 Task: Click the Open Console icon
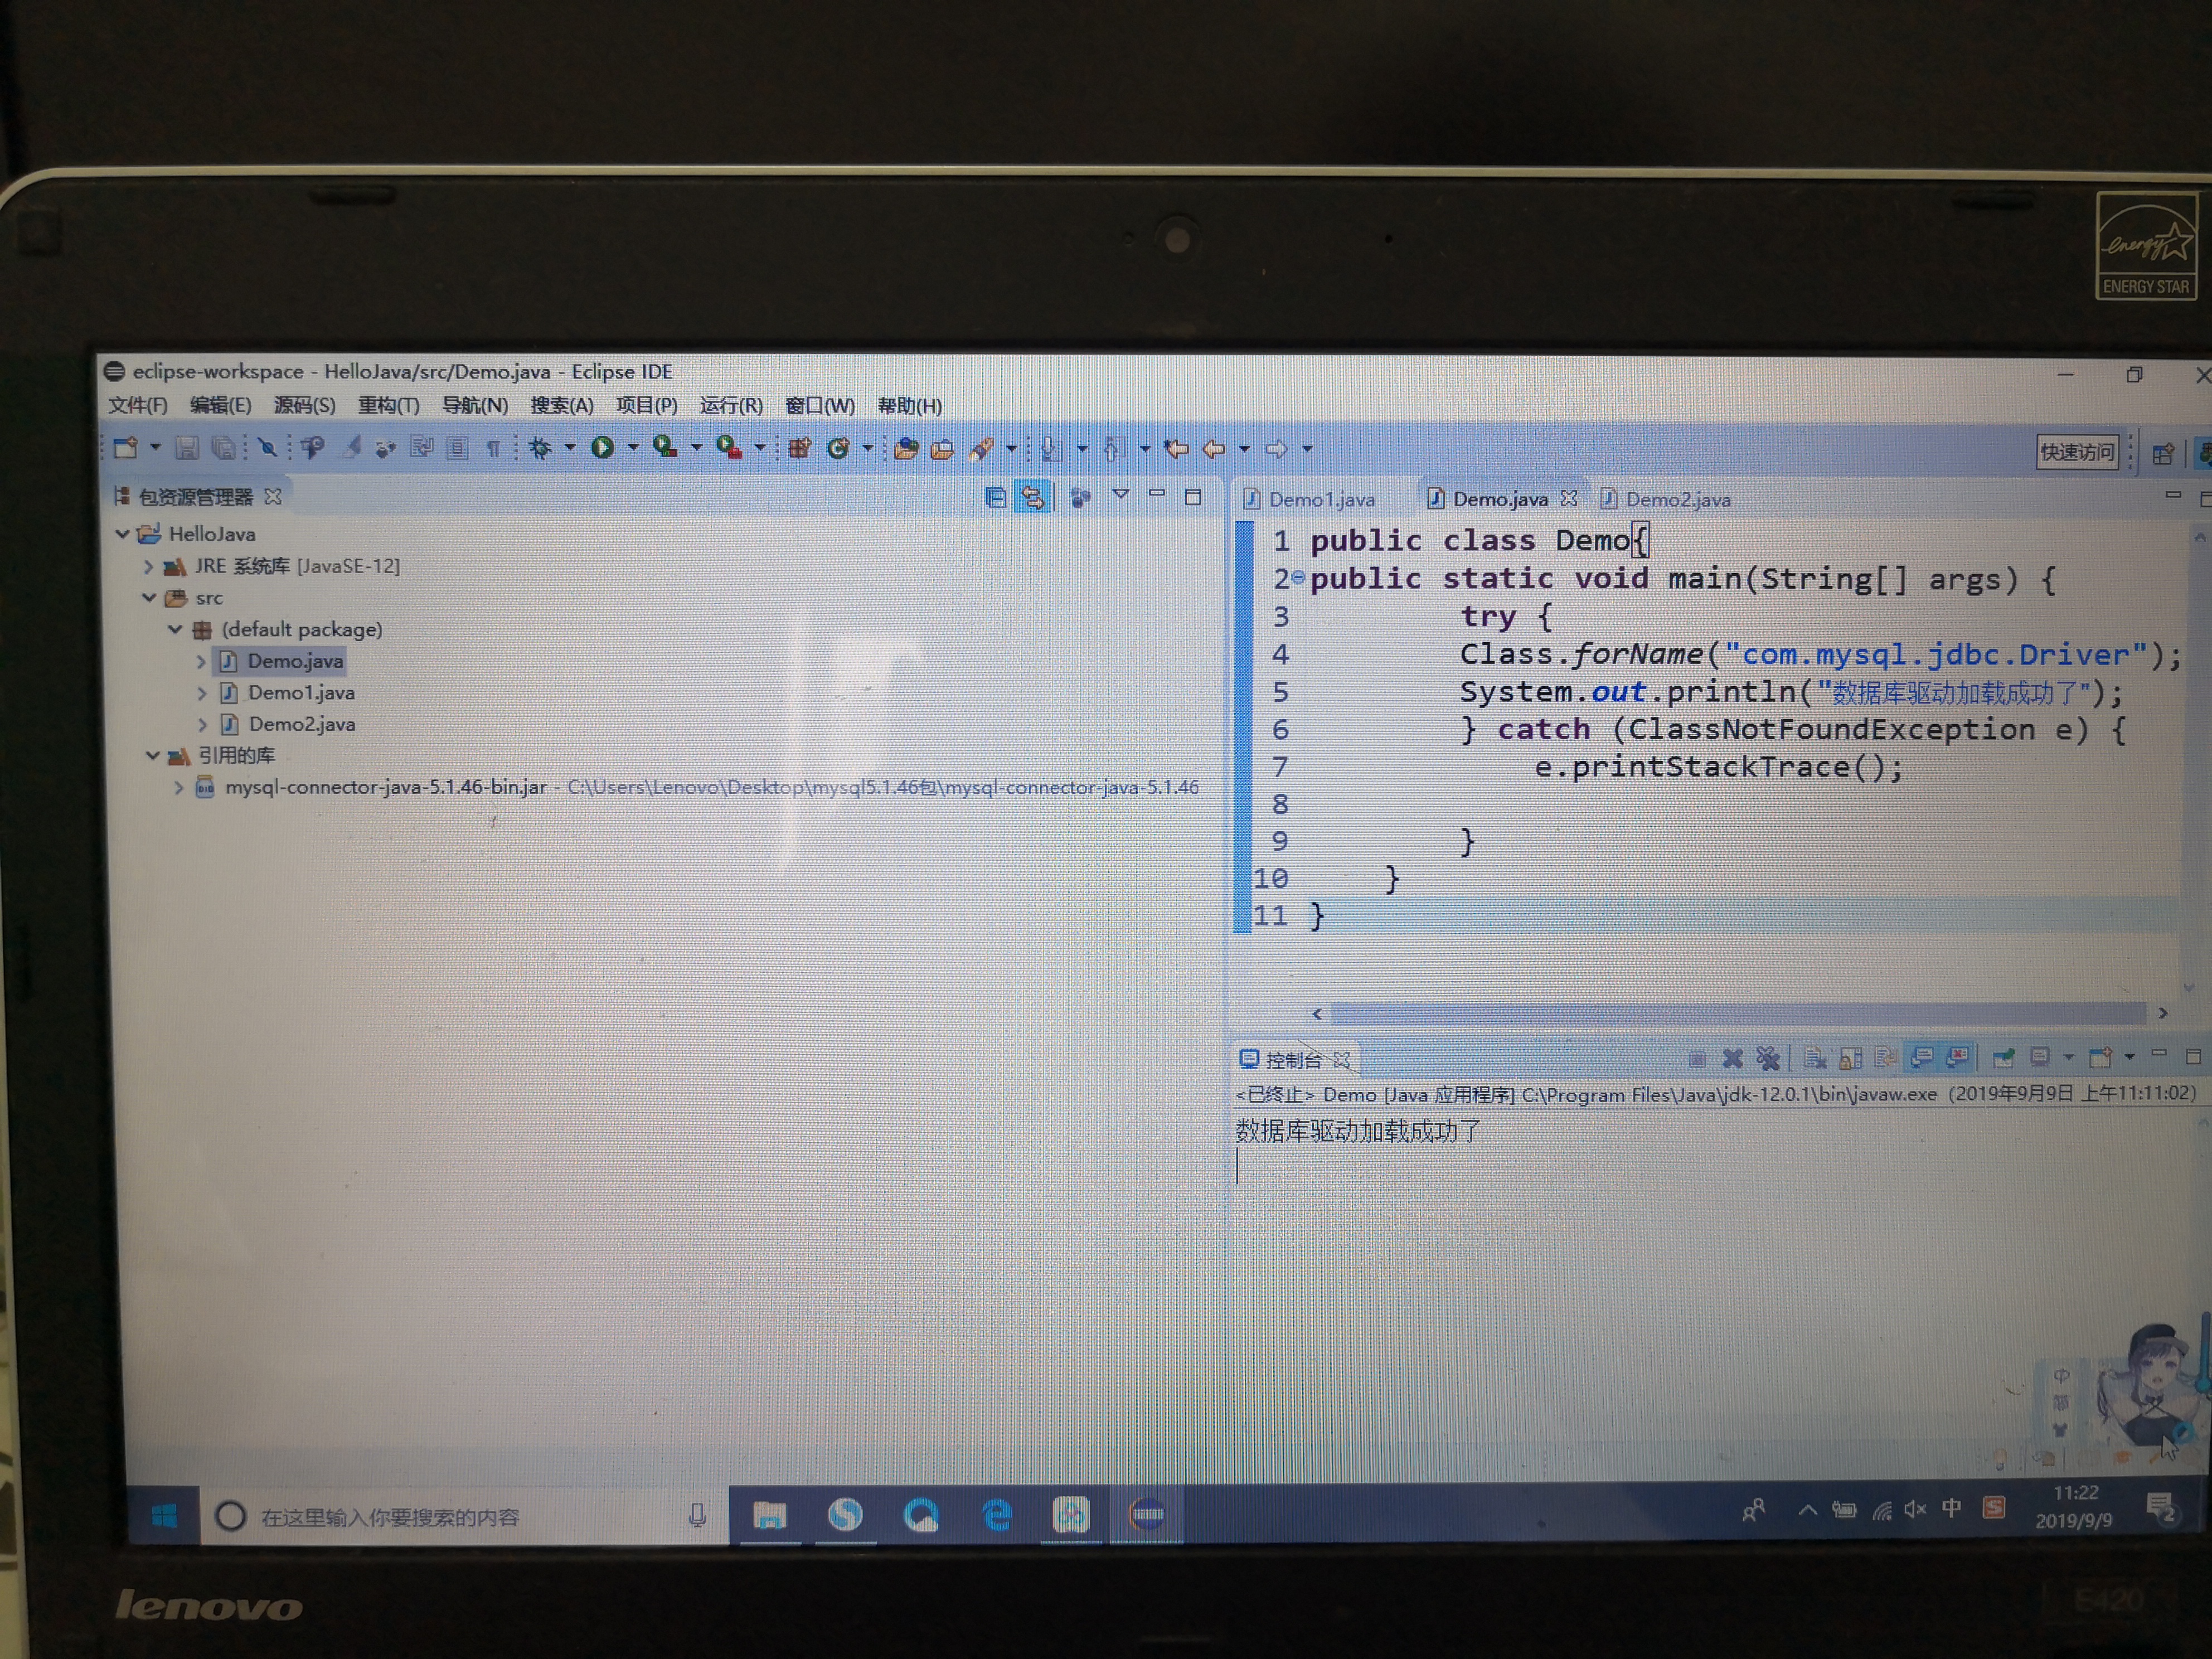pyautogui.click(x=2100, y=1057)
